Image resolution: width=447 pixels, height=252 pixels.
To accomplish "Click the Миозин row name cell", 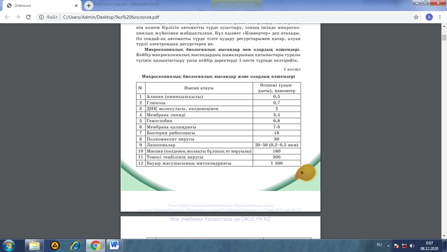I will (199, 151).
